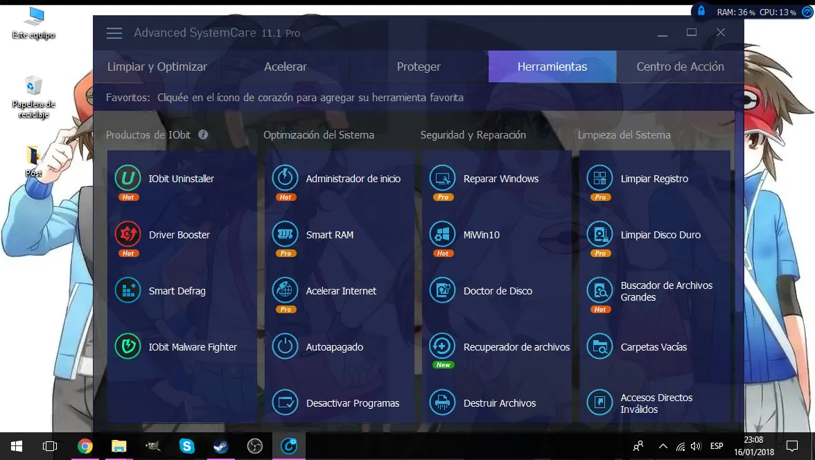
Task: Open the Limpiar Registro icon
Action: [x=600, y=178]
